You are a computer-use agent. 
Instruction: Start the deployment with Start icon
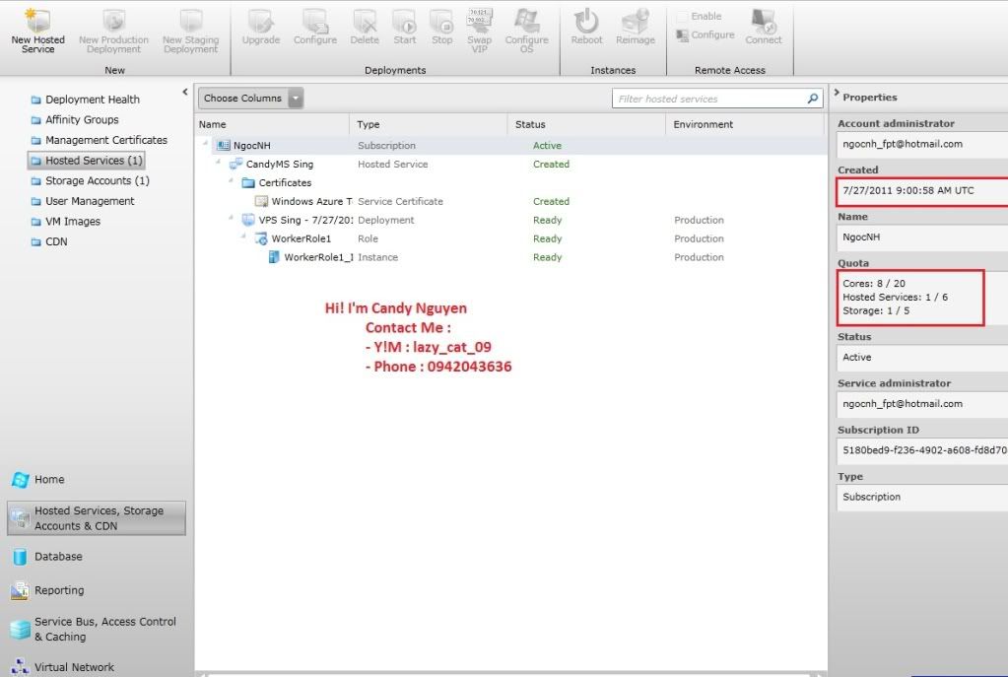coord(404,21)
